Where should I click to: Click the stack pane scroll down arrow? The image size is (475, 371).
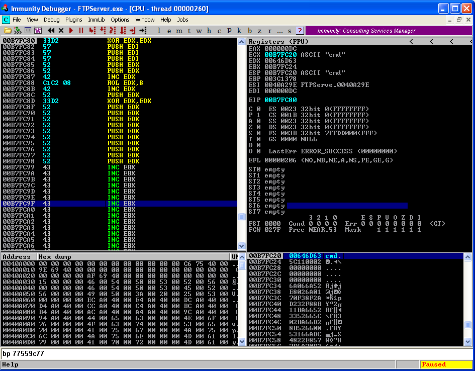(468, 342)
